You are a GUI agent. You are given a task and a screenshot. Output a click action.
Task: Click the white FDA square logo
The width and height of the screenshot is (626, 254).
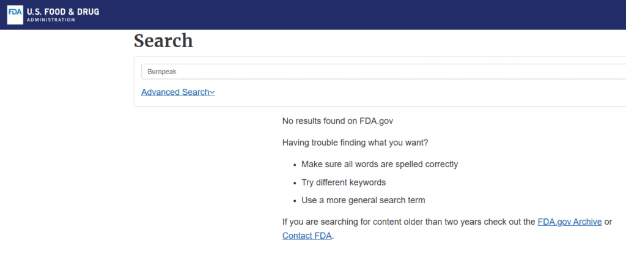tap(15, 15)
